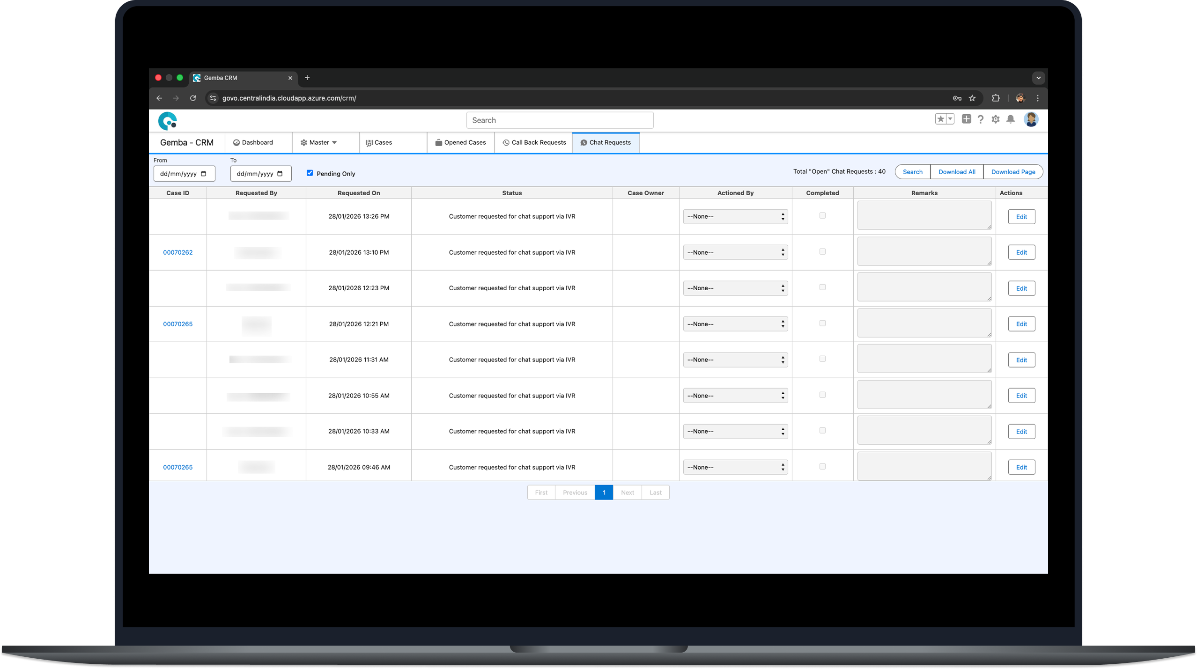
Task: Open the browser extensions puzzle icon
Action: coord(996,98)
